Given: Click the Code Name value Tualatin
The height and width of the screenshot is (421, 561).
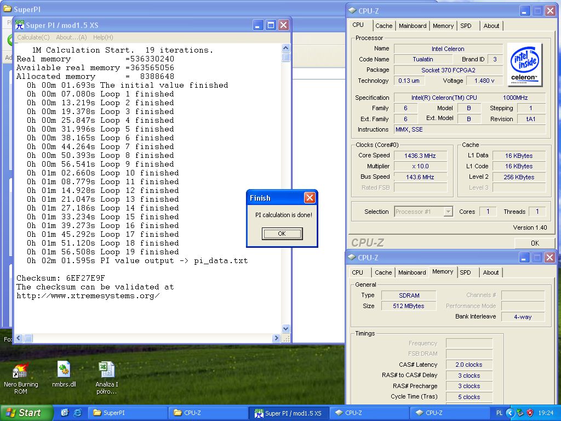Looking at the screenshot, I should coord(423,59).
